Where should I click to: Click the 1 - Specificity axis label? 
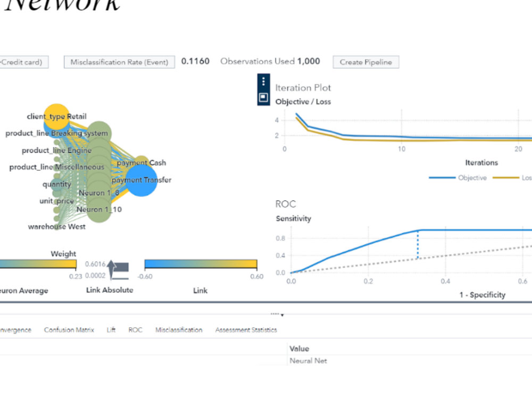click(x=483, y=295)
